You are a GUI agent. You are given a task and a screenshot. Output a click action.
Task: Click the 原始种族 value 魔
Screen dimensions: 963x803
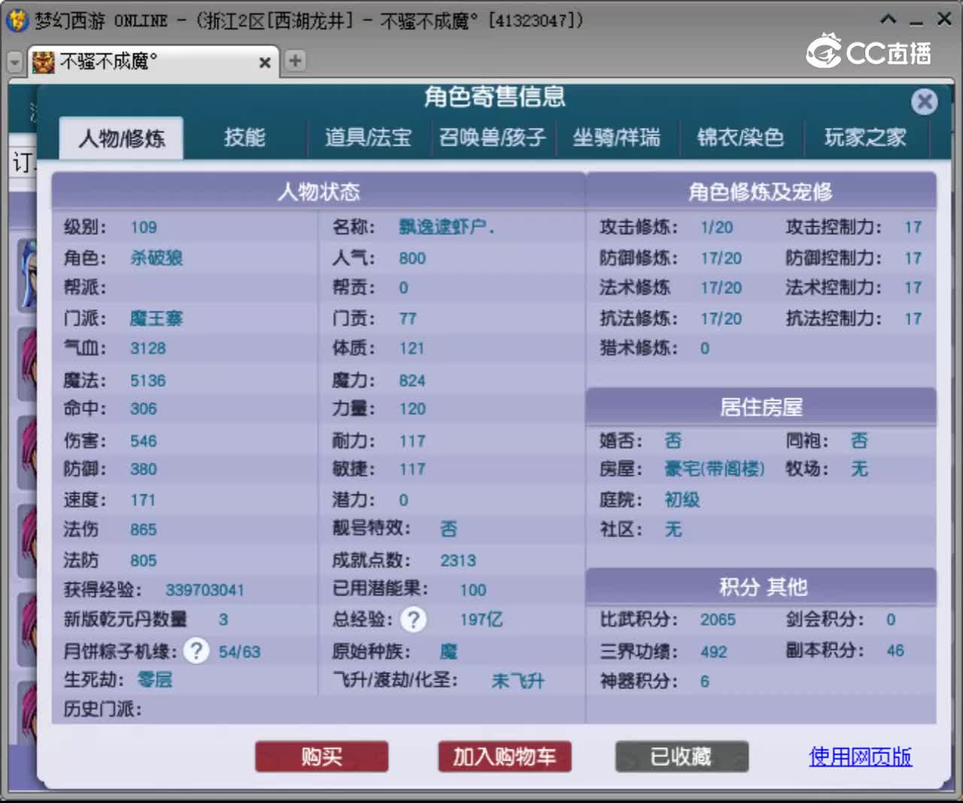(x=448, y=652)
